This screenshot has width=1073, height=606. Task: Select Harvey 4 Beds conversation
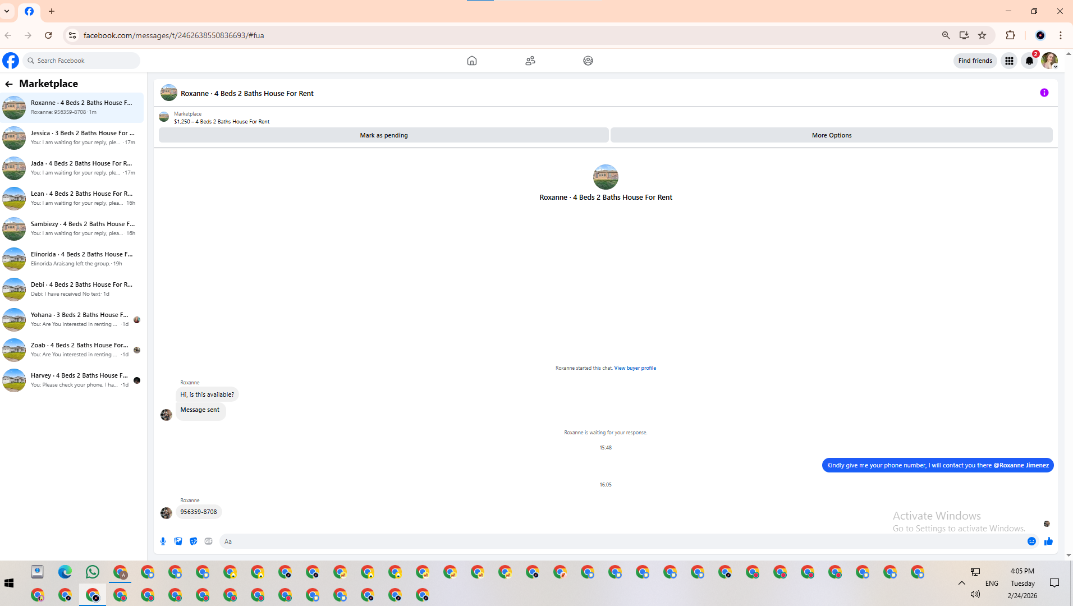coord(72,380)
